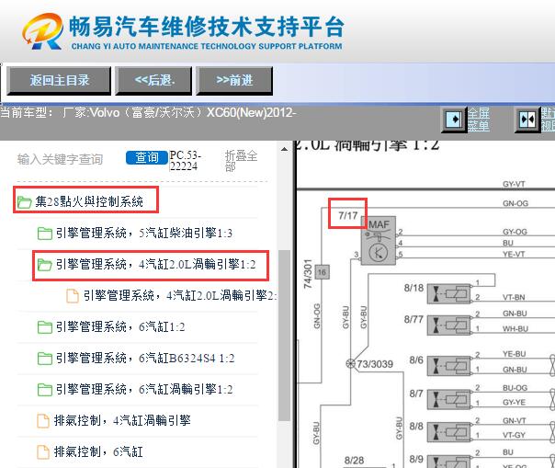The image size is (555, 468).
Task: Click page icon beside 排氣控制，6汽缸
Action: tap(43, 452)
